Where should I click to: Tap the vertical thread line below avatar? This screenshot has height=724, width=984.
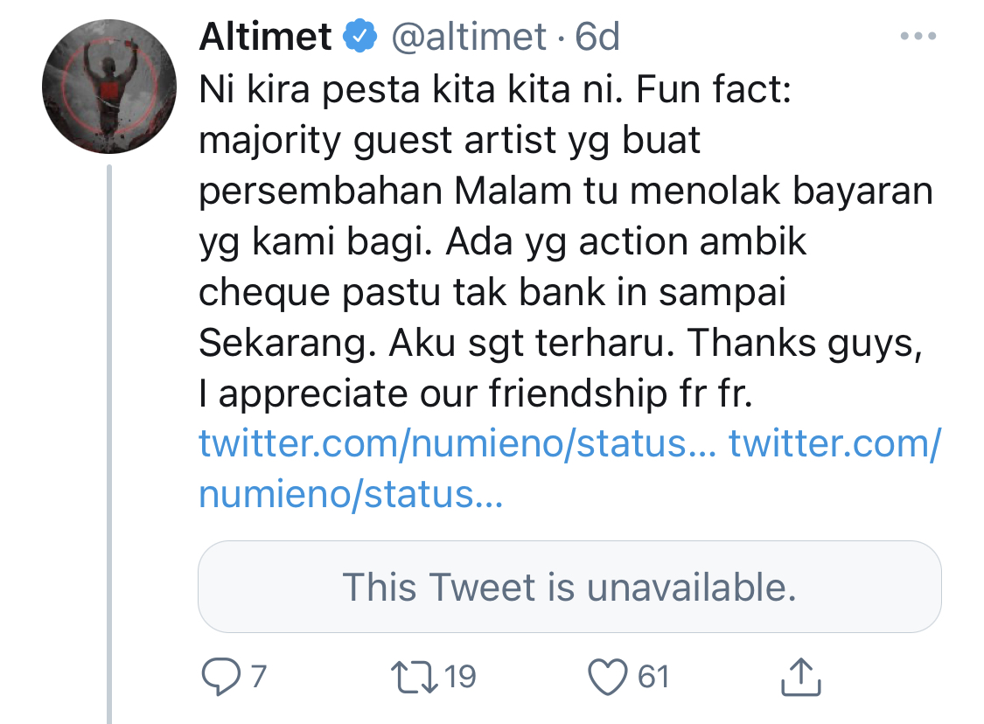109,437
